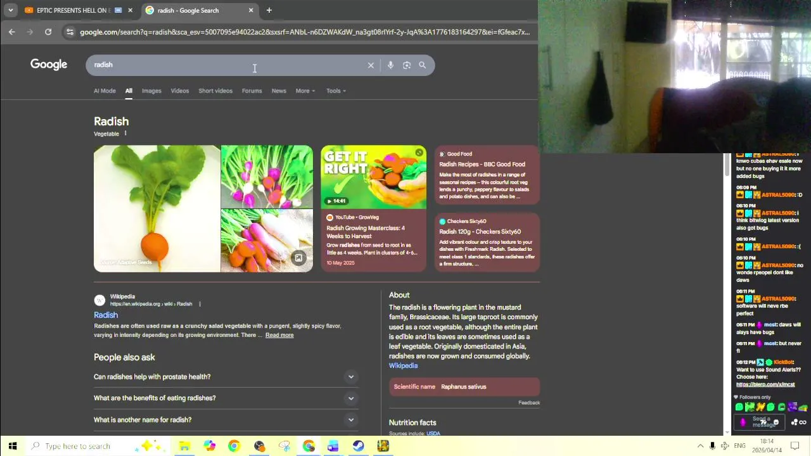Open Forums results tab
The height and width of the screenshot is (456, 811).
coord(252,91)
